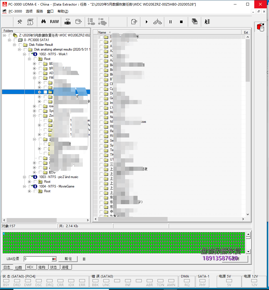Select the 0 - PC3000 SATA1 drive node

[36, 40]
